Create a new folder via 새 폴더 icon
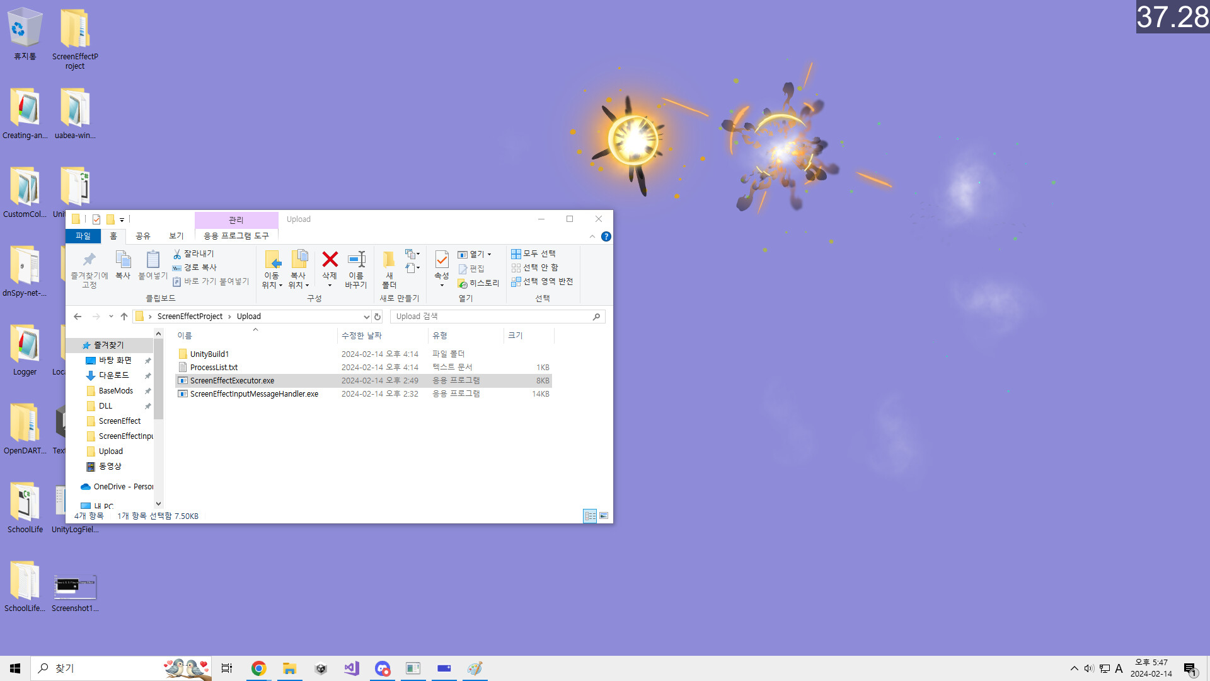The image size is (1210, 681). click(389, 268)
